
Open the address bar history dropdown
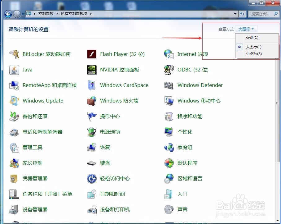tap(235, 14)
